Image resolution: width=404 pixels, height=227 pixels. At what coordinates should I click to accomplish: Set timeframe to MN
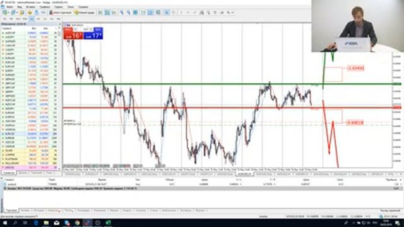[59, 19]
